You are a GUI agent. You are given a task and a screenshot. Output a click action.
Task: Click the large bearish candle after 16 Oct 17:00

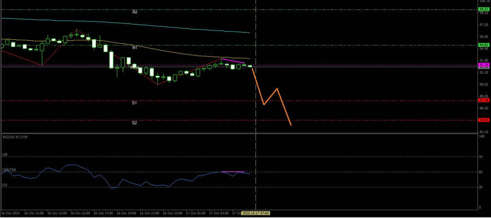tap(111, 60)
